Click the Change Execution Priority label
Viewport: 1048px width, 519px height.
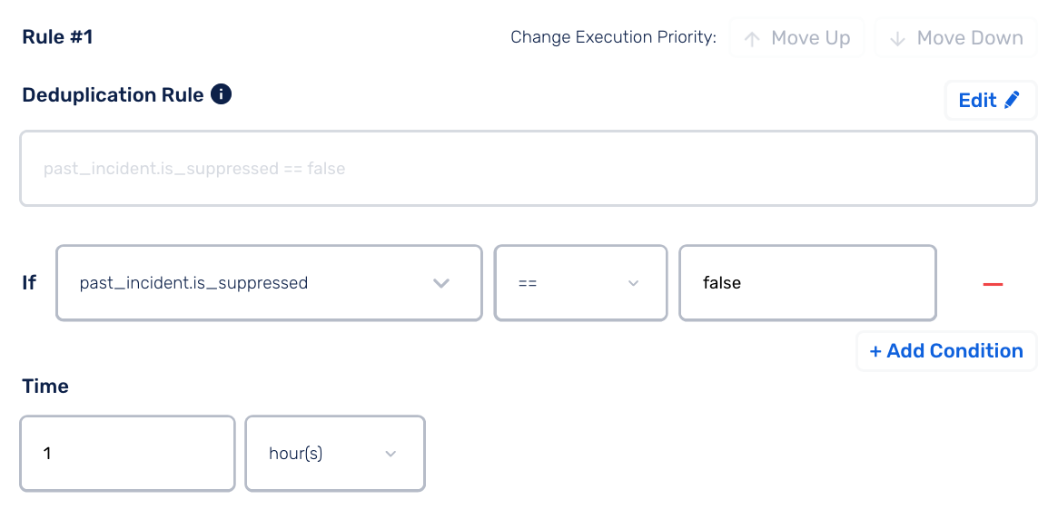[613, 37]
